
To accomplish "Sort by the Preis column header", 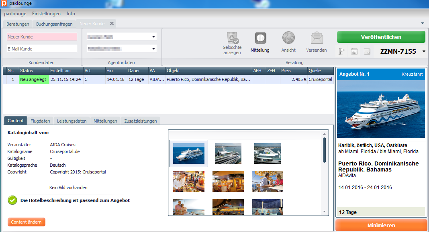I will tap(294, 71).
